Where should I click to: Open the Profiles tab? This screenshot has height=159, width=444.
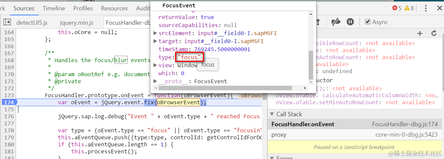tap(83, 8)
